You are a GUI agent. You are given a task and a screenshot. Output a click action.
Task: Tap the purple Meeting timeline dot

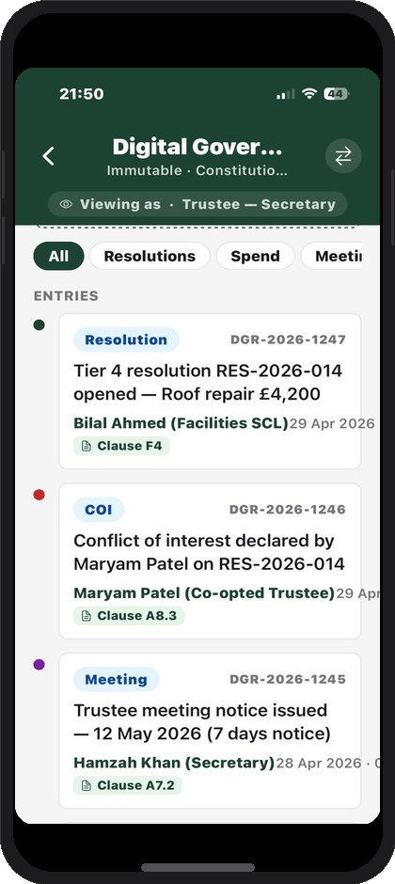(x=39, y=664)
